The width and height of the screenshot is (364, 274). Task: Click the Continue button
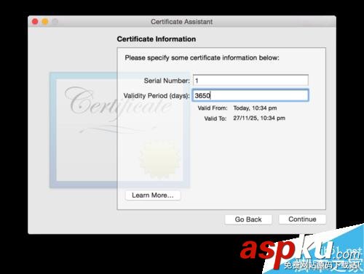(302, 219)
